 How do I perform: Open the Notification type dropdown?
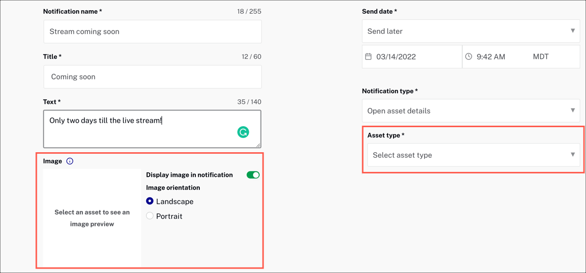pyautogui.click(x=471, y=110)
